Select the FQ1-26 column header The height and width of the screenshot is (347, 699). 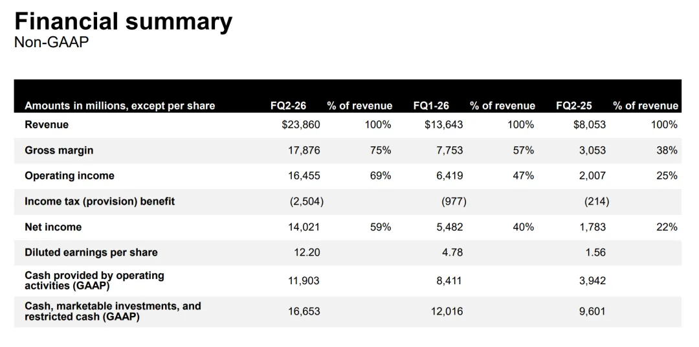coord(431,106)
